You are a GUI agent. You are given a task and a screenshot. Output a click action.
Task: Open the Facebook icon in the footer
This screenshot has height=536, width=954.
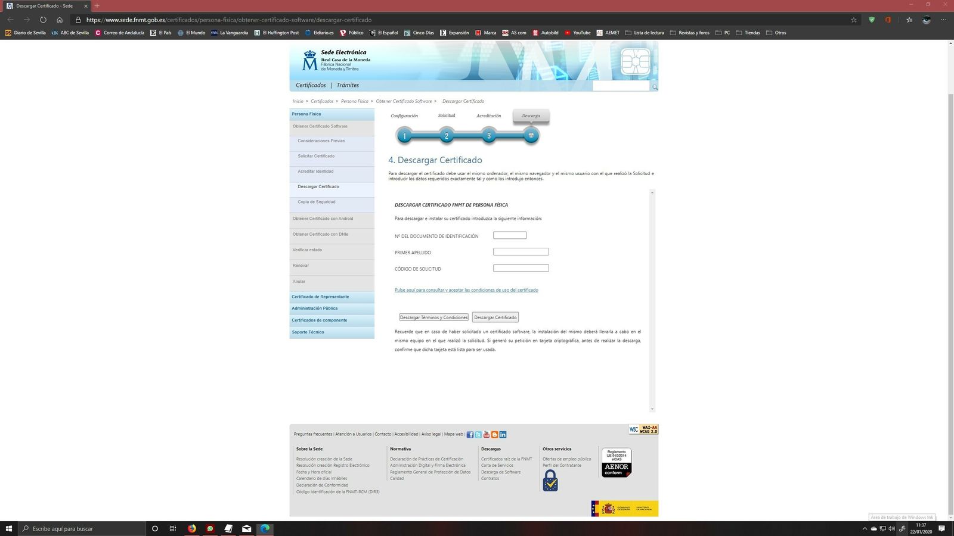[x=470, y=435]
